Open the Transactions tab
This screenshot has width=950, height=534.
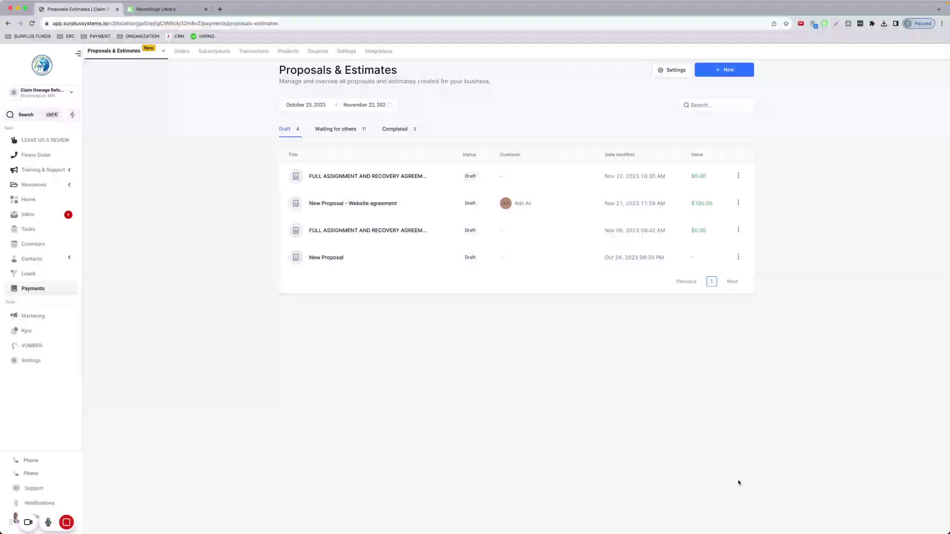(x=254, y=51)
